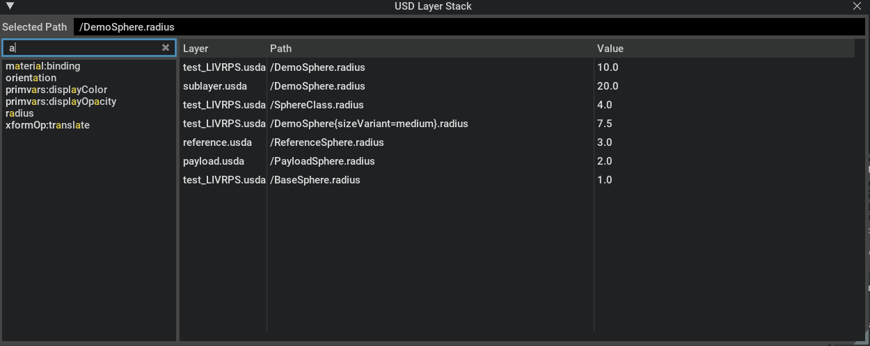Select sublayer.usda row

pyautogui.click(x=214, y=86)
